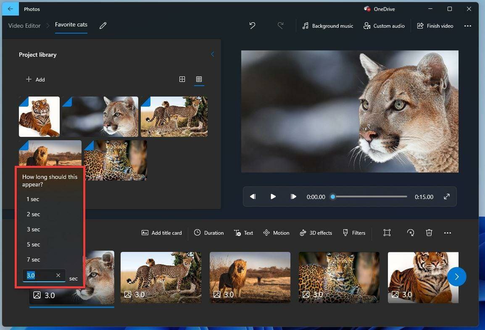Switch library to small thumbnail grid view
The width and height of the screenshot is (485, 330).
click(x=199, y=79)
